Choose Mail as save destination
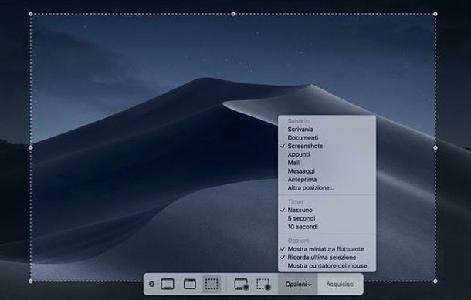Image resolution: width=471 pixels, height=300 pixels. [x=327, y=163]
